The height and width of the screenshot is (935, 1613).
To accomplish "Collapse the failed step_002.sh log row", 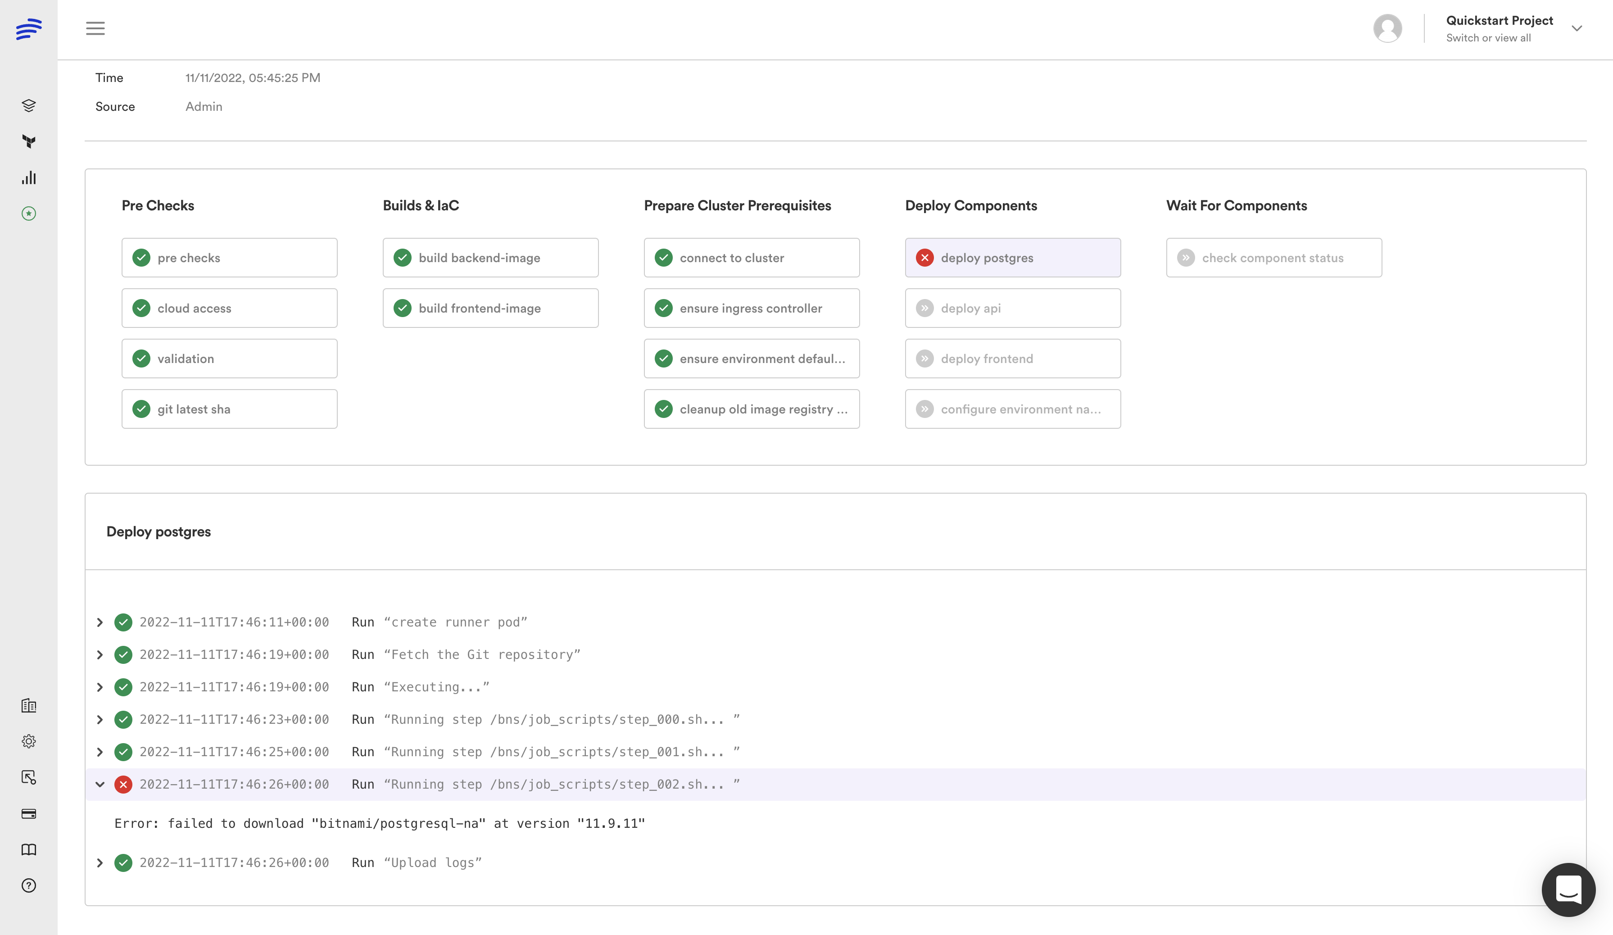I will [100, 784].
